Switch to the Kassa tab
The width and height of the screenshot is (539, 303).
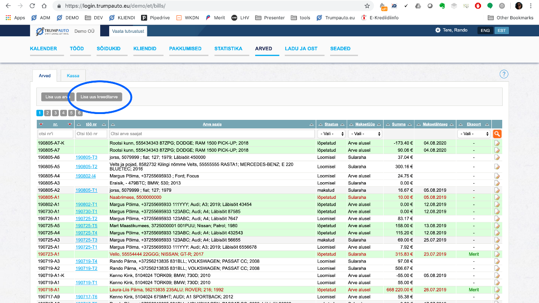click(73, 76)
